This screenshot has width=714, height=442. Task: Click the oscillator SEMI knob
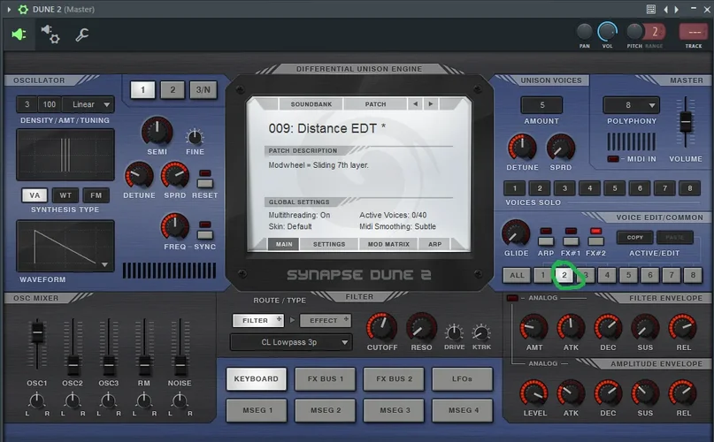[157, 131]
